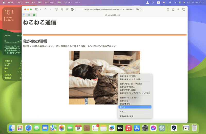Go forward with the forward arrow
The image size is (206, 134).
(x=50, y=9)
